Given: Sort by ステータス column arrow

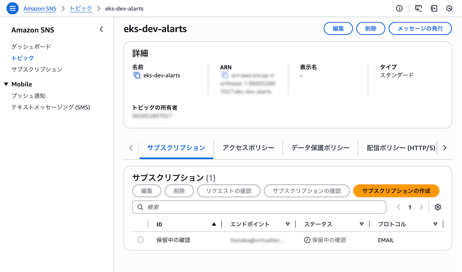Looking at the screenshot, I should [x=362, y=224].
